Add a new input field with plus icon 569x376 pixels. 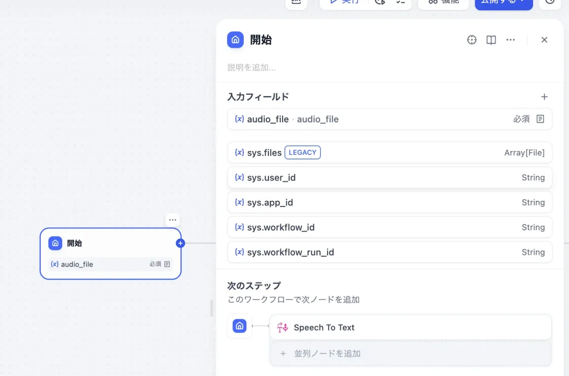(544, 97)
